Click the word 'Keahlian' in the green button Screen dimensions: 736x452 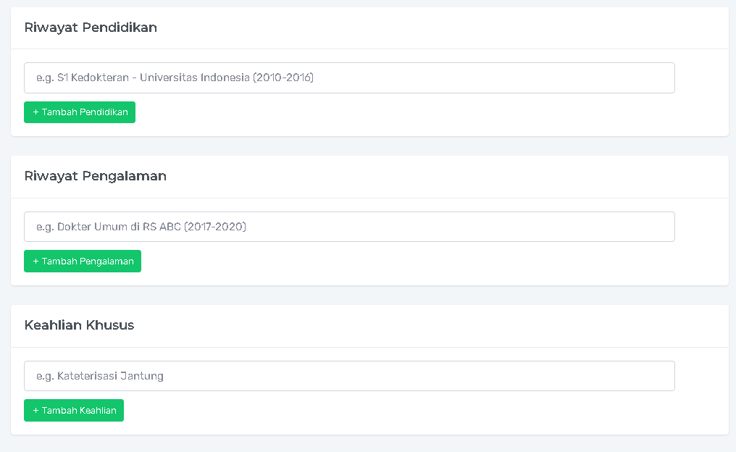click(98, 411)
